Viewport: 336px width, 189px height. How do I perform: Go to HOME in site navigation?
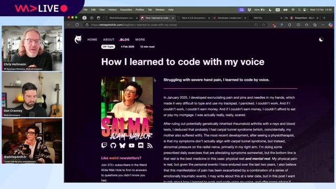pyautogui.click(x=92, y=40)
